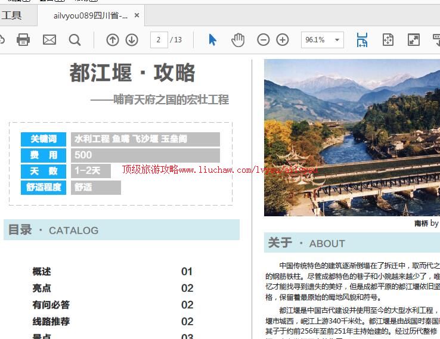
Task: Choose the arrow selection tool
Action: coord(213,40)
